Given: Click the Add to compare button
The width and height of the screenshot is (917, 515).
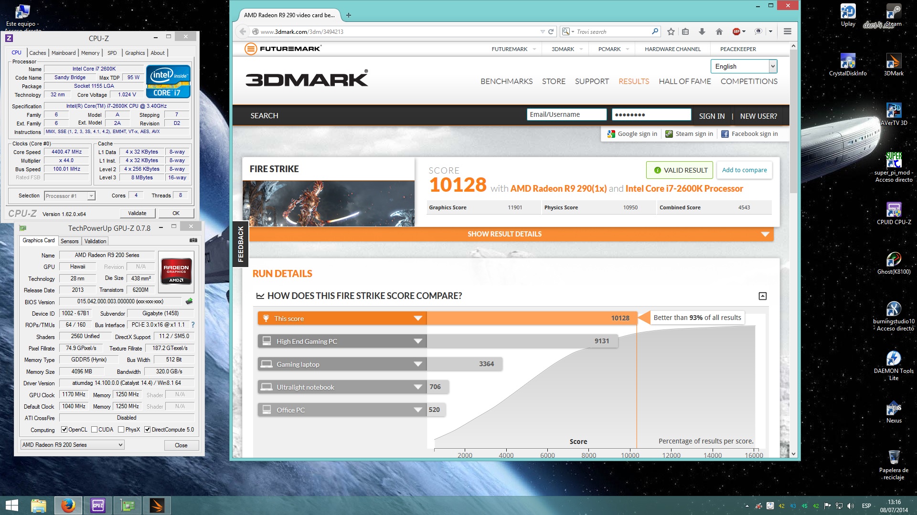Looking at the screenshot, I should click(x=744, y=170).
